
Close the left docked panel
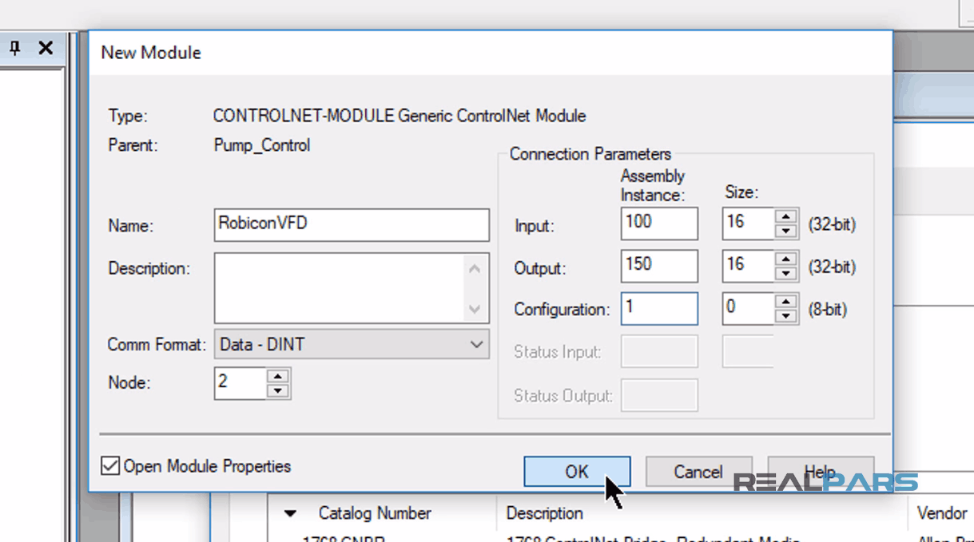(46, 48)
